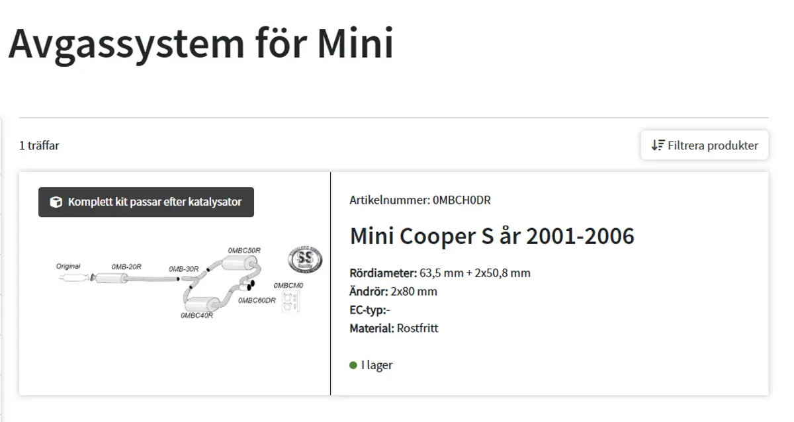Click the Artikelnummer 0MBCH0DR text

[x=419, y=200]
